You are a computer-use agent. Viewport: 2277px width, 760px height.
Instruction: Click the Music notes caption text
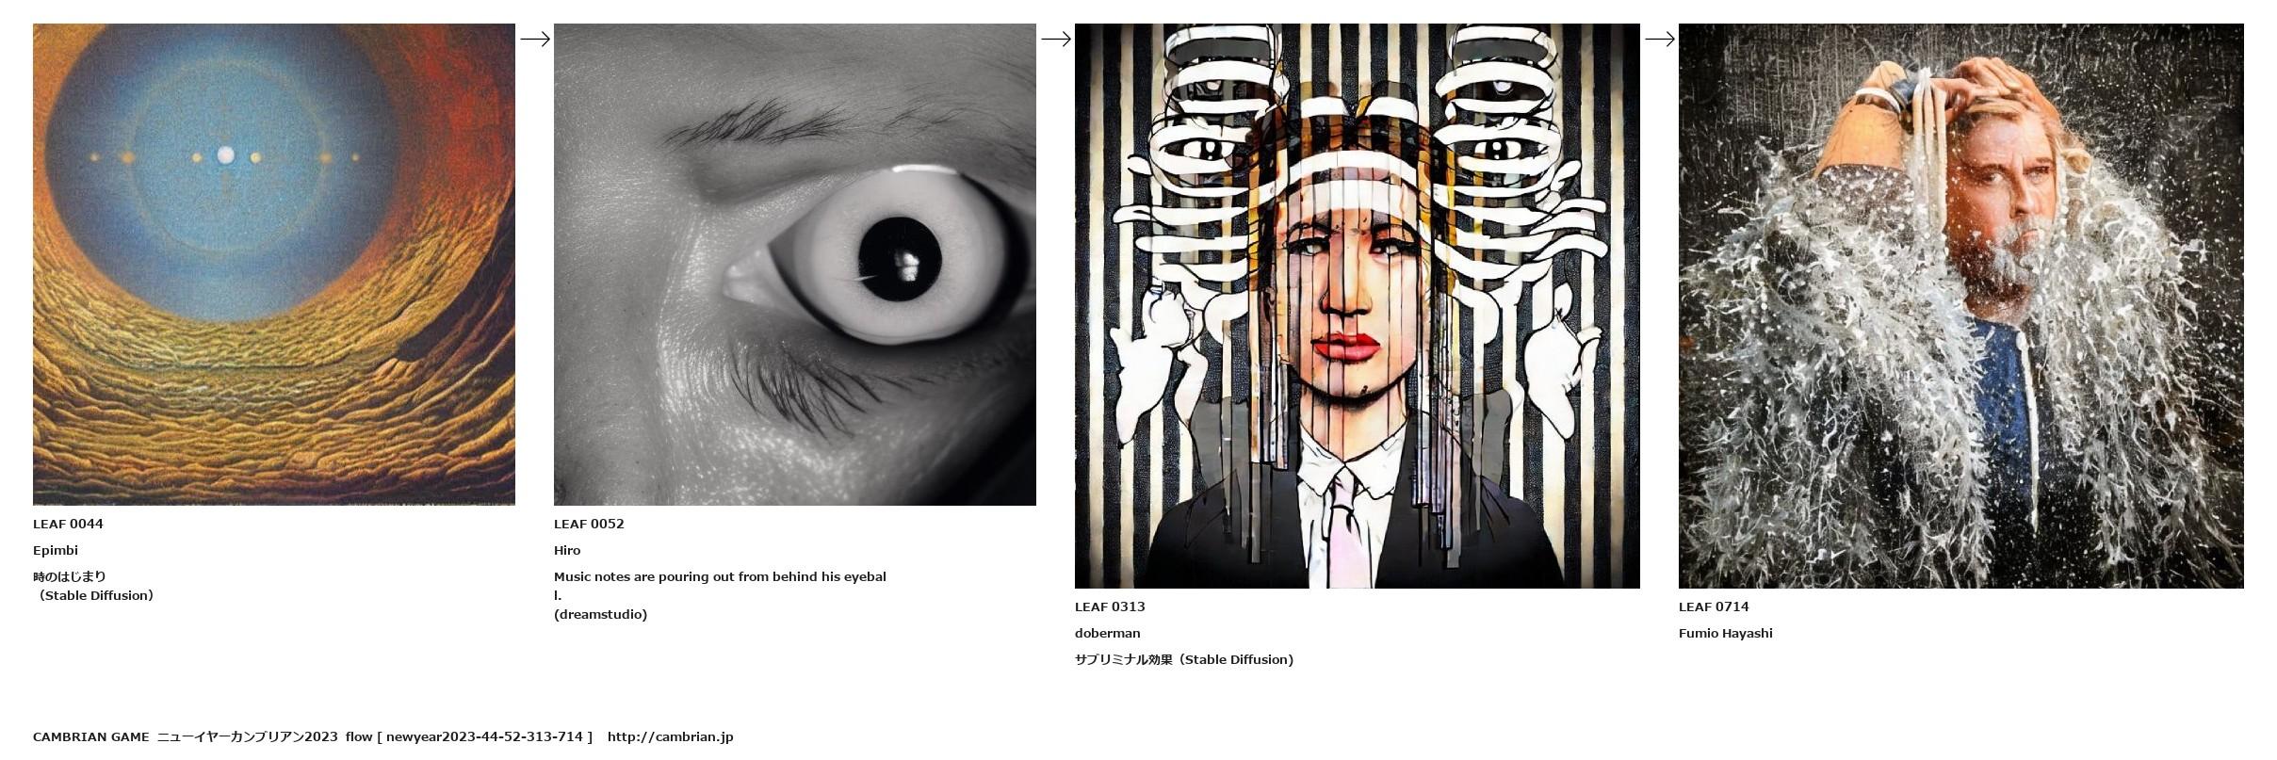(x=720, y=586)
